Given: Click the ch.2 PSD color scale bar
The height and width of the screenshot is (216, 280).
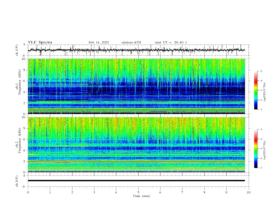Looking at the screenshot, I should (x=256, y=149).
